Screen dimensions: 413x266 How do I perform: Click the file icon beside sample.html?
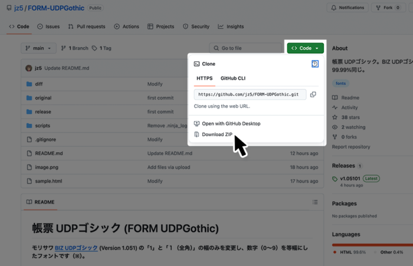pyautogui.click(x=29, y=181)
